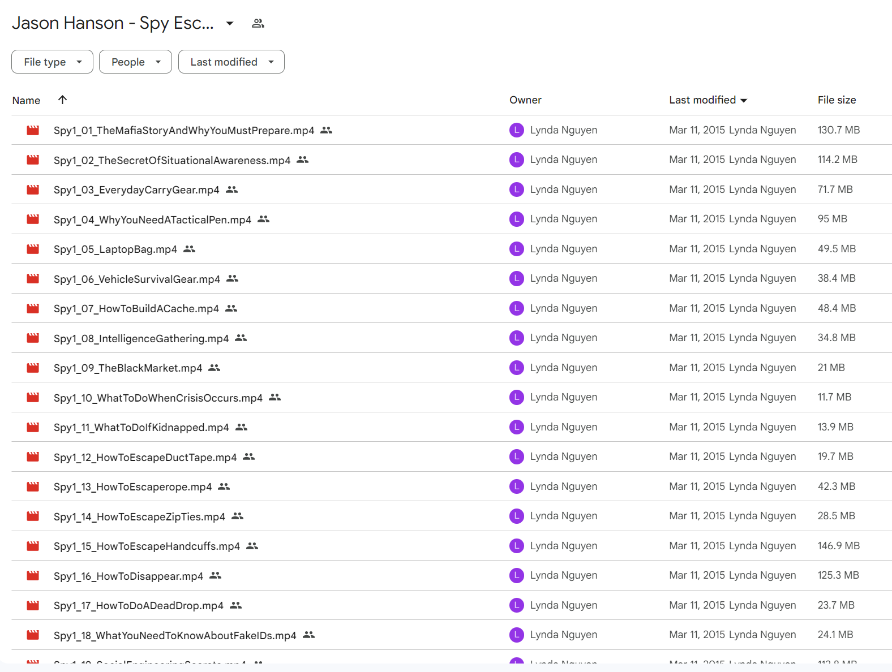
Task: Select Spy1_15_HowToEscapeHandcuffs.mp4
Action: [x=147, y=546]
